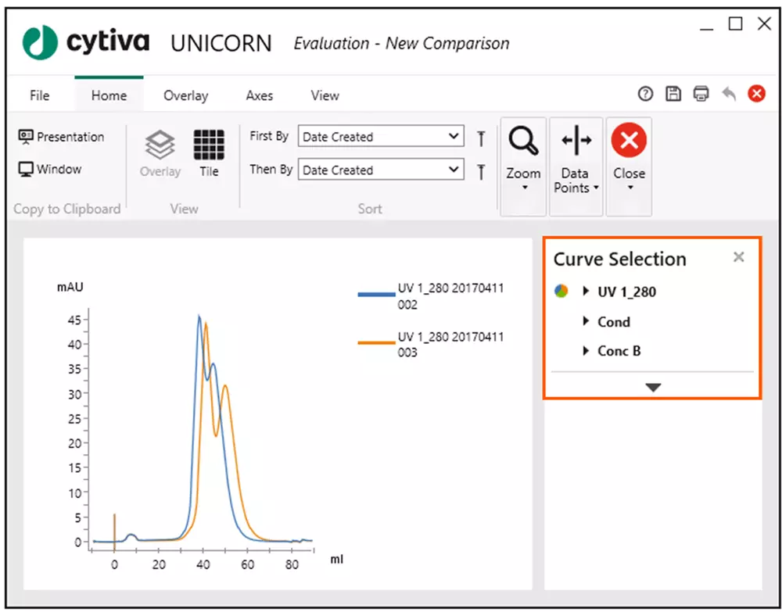Click the color wheel next to UV 1_280
The image size is (782, 612).
560,291
